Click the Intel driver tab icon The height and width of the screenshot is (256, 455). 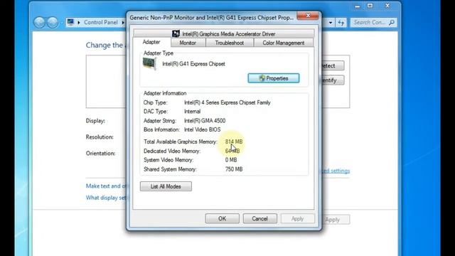click(x=176, y=33)
